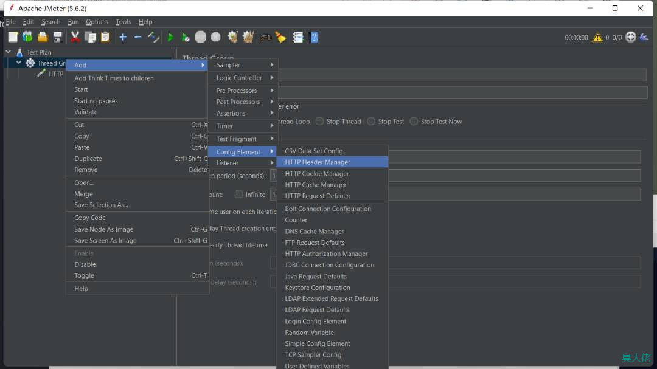Screen dimensions: 657x369
Task: Click the yellow warning log icon
Action: click(x=597, y=37)
